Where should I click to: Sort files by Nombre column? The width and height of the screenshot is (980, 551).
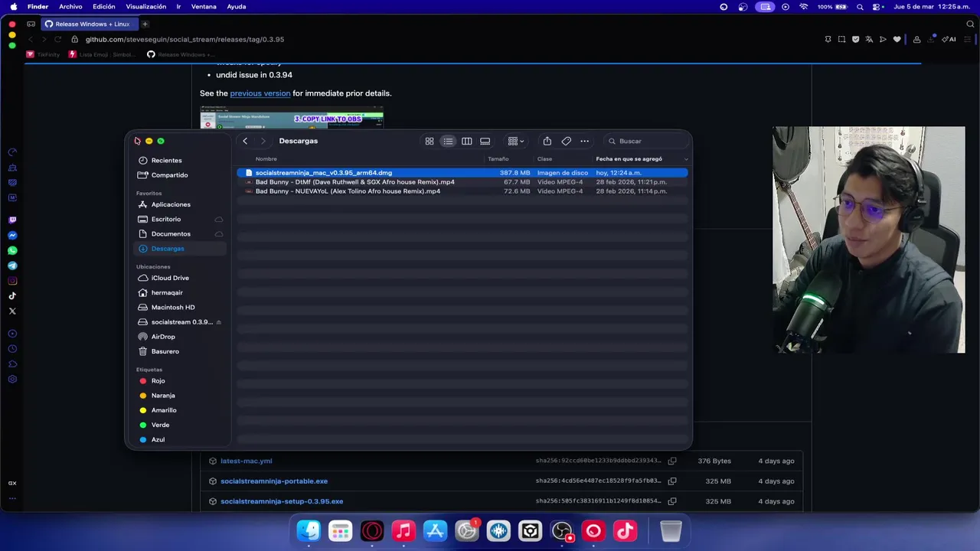[266, 159]
